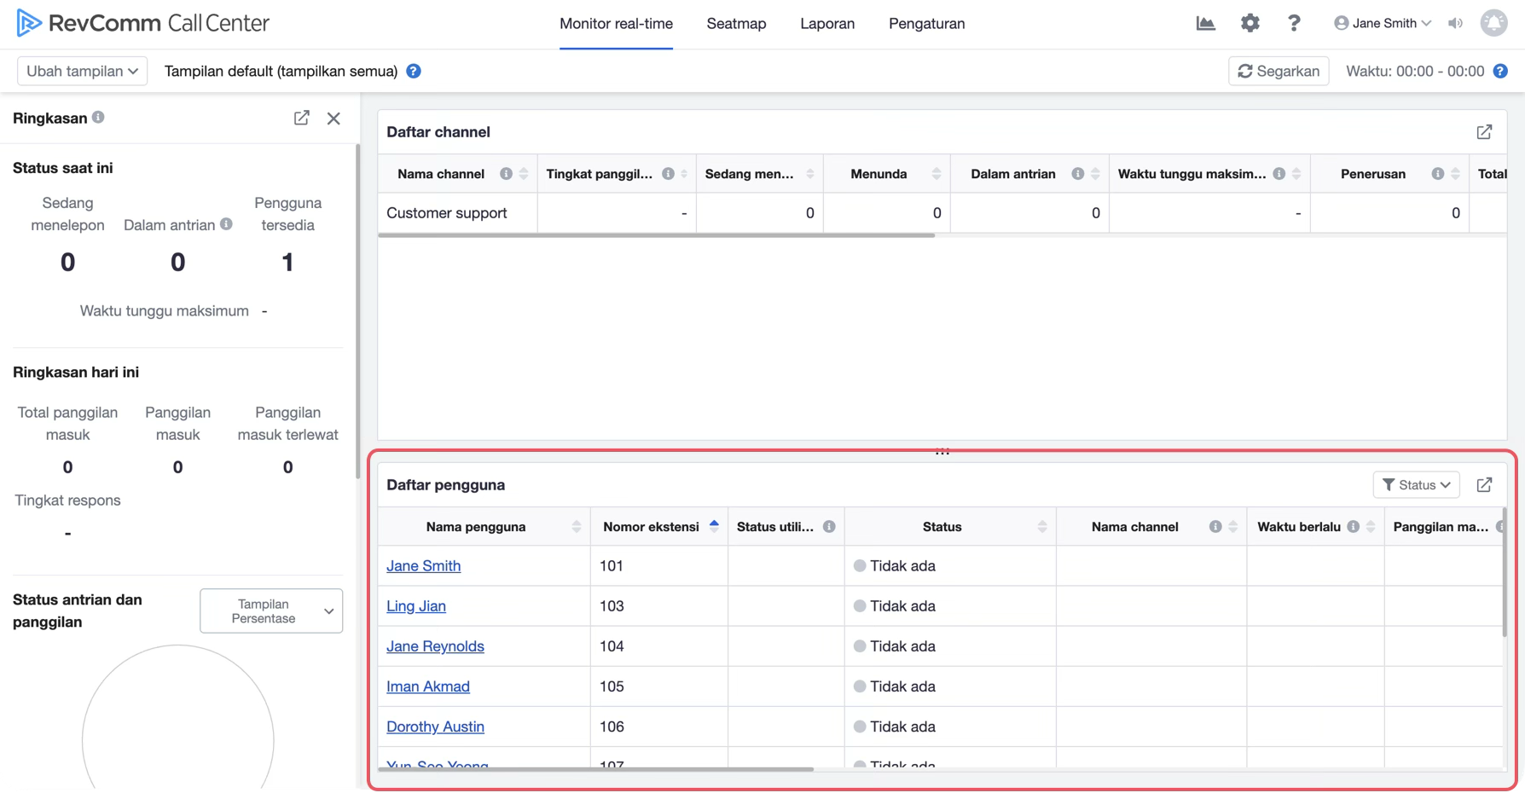This screenshot has height=793, width=1525.
Task: Click help icon next to Waktu range
Action: click(x=1500, y=71)
